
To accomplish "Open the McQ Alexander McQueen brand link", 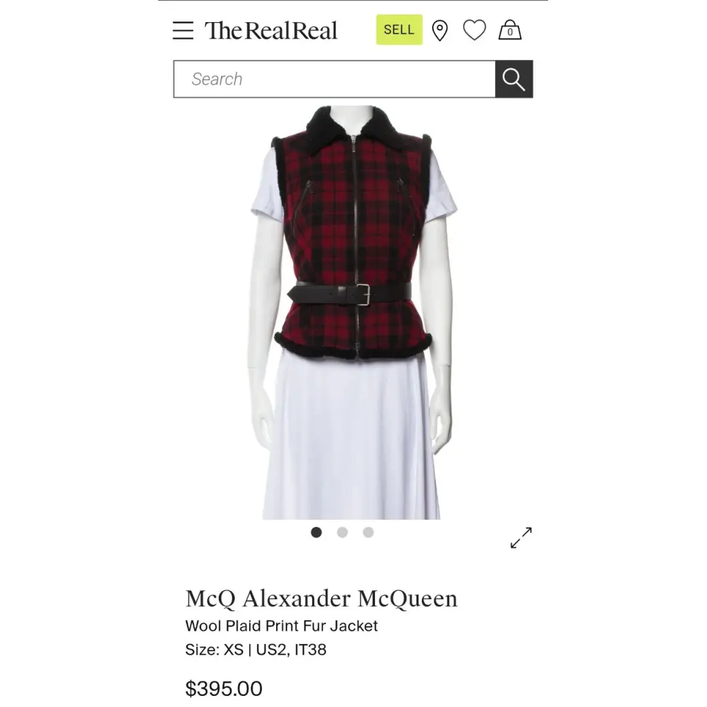I will pos(322,599).
